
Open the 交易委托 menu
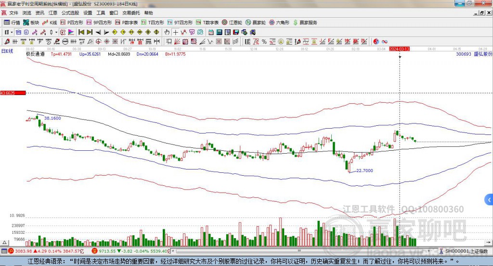[x=131, y=13]
